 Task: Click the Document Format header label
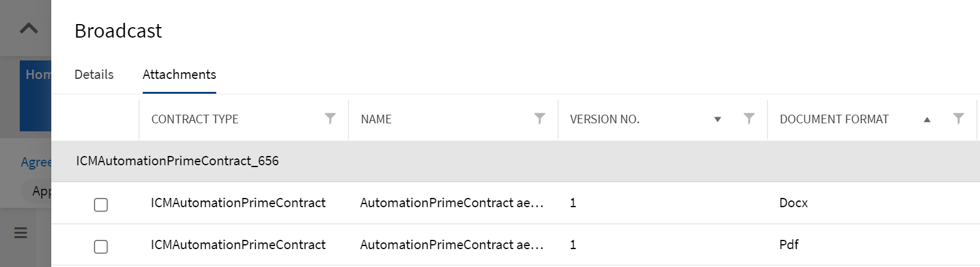point(834,119)
